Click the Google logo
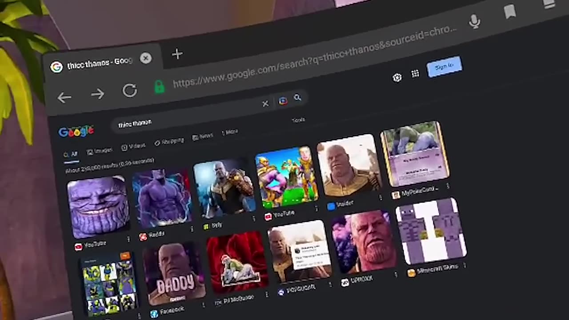Screen dimensions: 569x320 click(76, 131)
